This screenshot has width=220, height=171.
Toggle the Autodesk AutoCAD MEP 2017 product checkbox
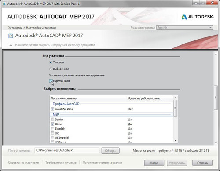tap(11, 36)
